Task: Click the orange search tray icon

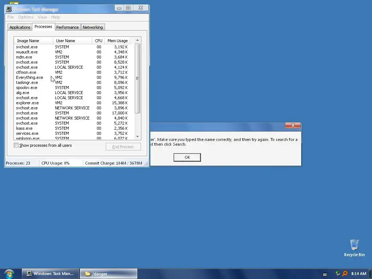Action: [345, 274]
